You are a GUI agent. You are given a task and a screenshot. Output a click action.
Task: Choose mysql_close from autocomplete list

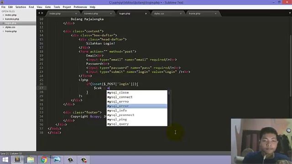click(x=137, y=92)
